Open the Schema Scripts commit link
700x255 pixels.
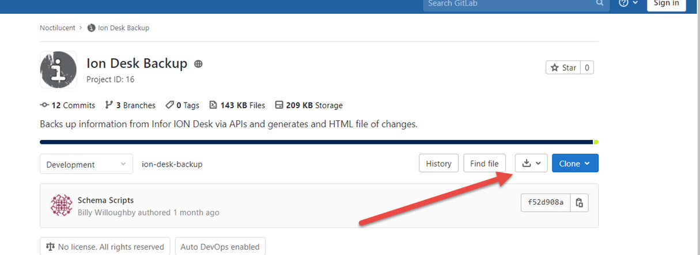pyautogui.click(x=105, y=200)
